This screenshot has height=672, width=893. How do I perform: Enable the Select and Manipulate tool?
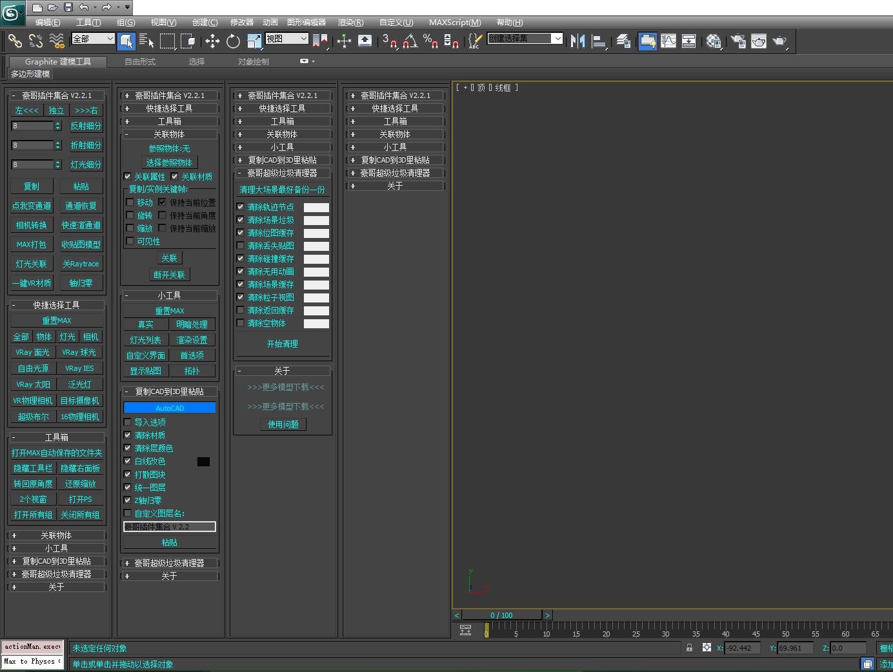pos(344,41)
